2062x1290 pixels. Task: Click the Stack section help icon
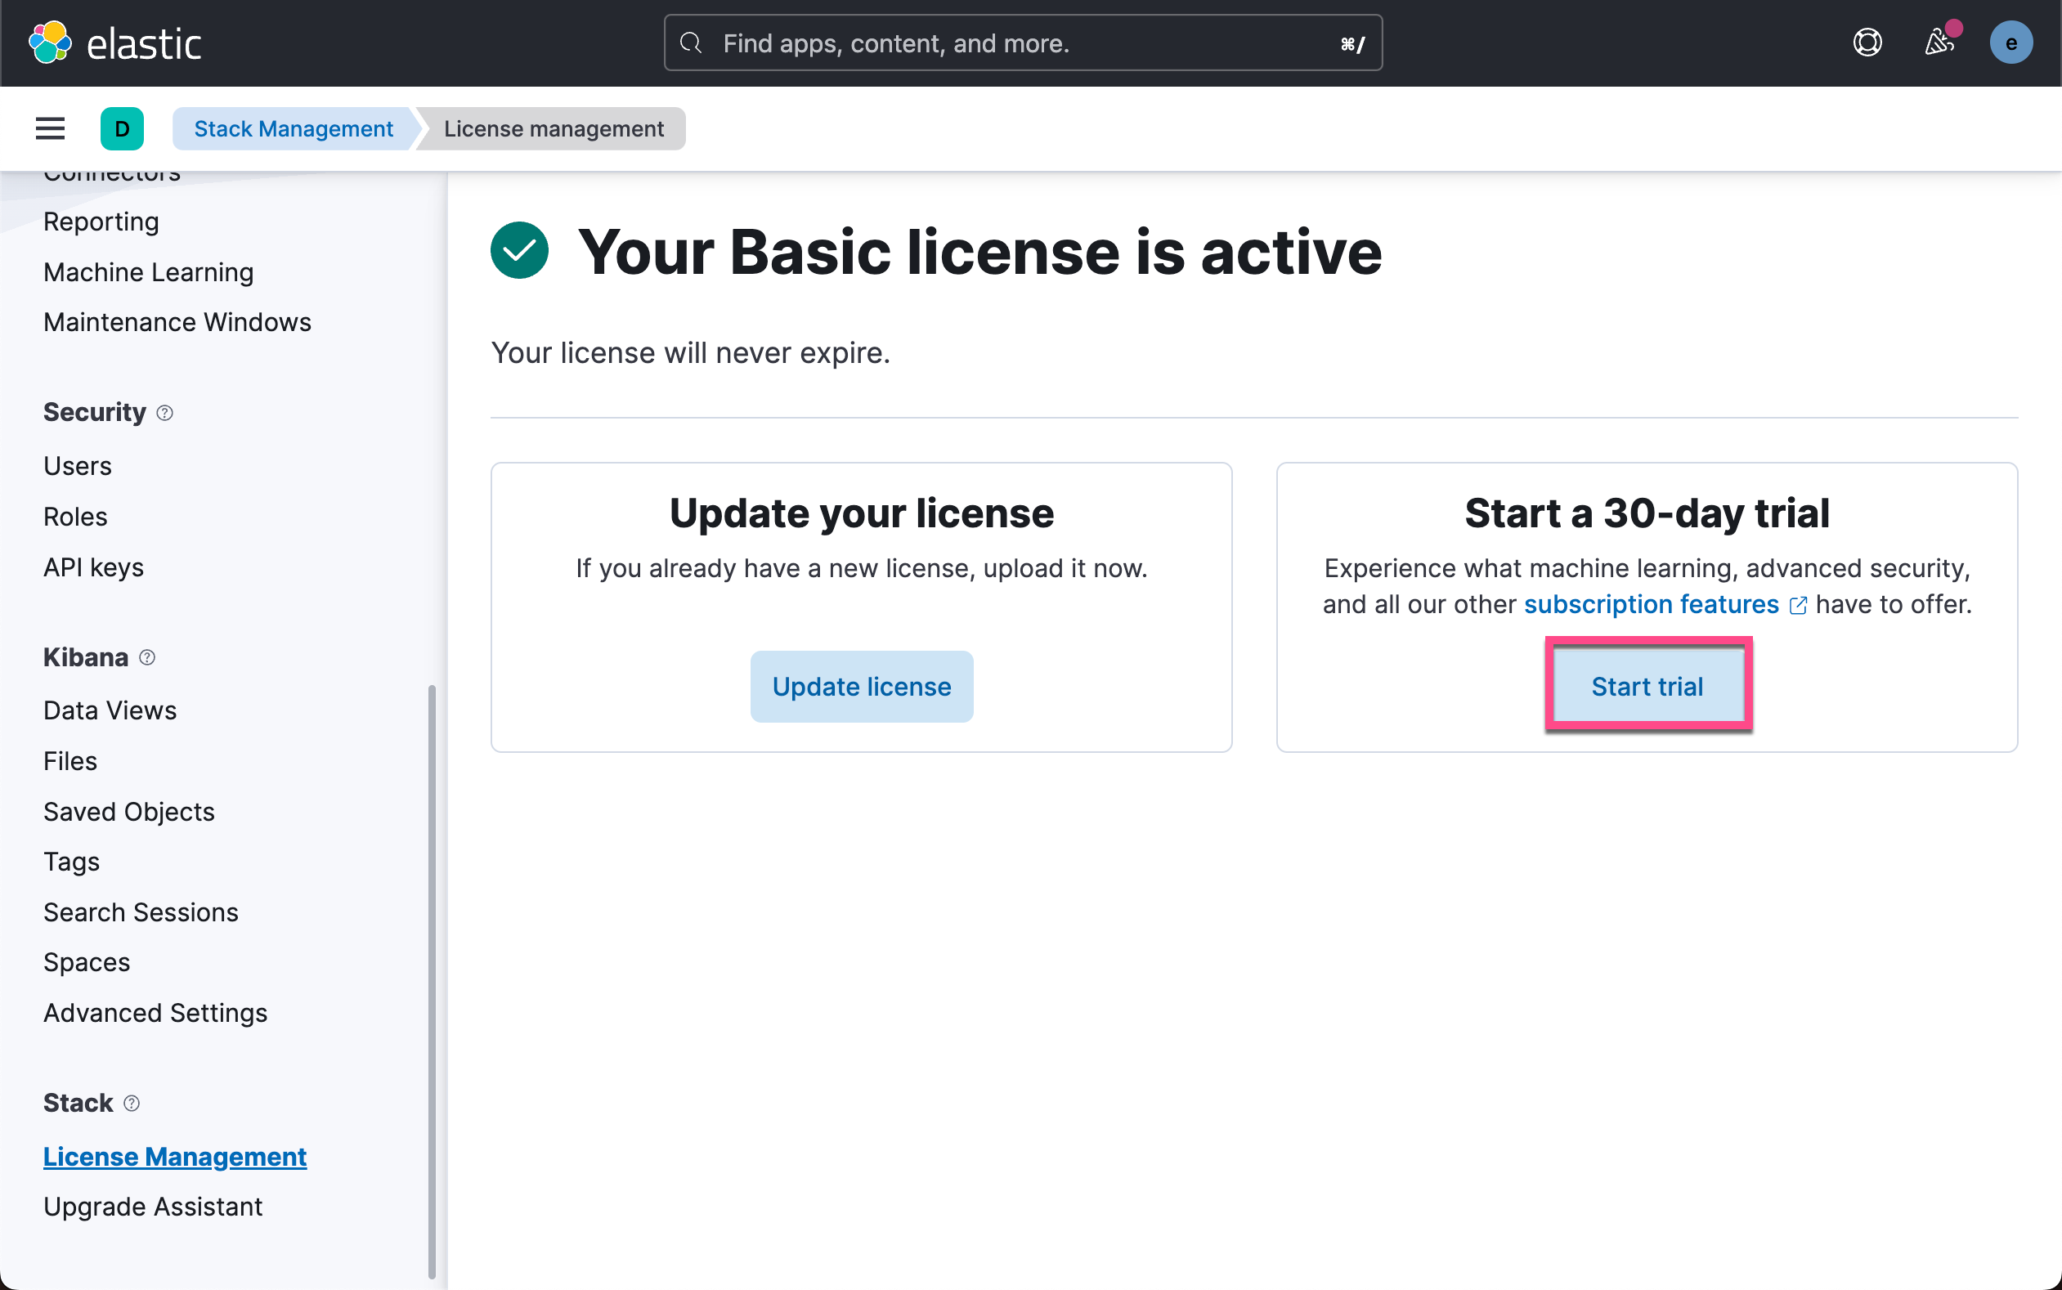coord(132,1102)
